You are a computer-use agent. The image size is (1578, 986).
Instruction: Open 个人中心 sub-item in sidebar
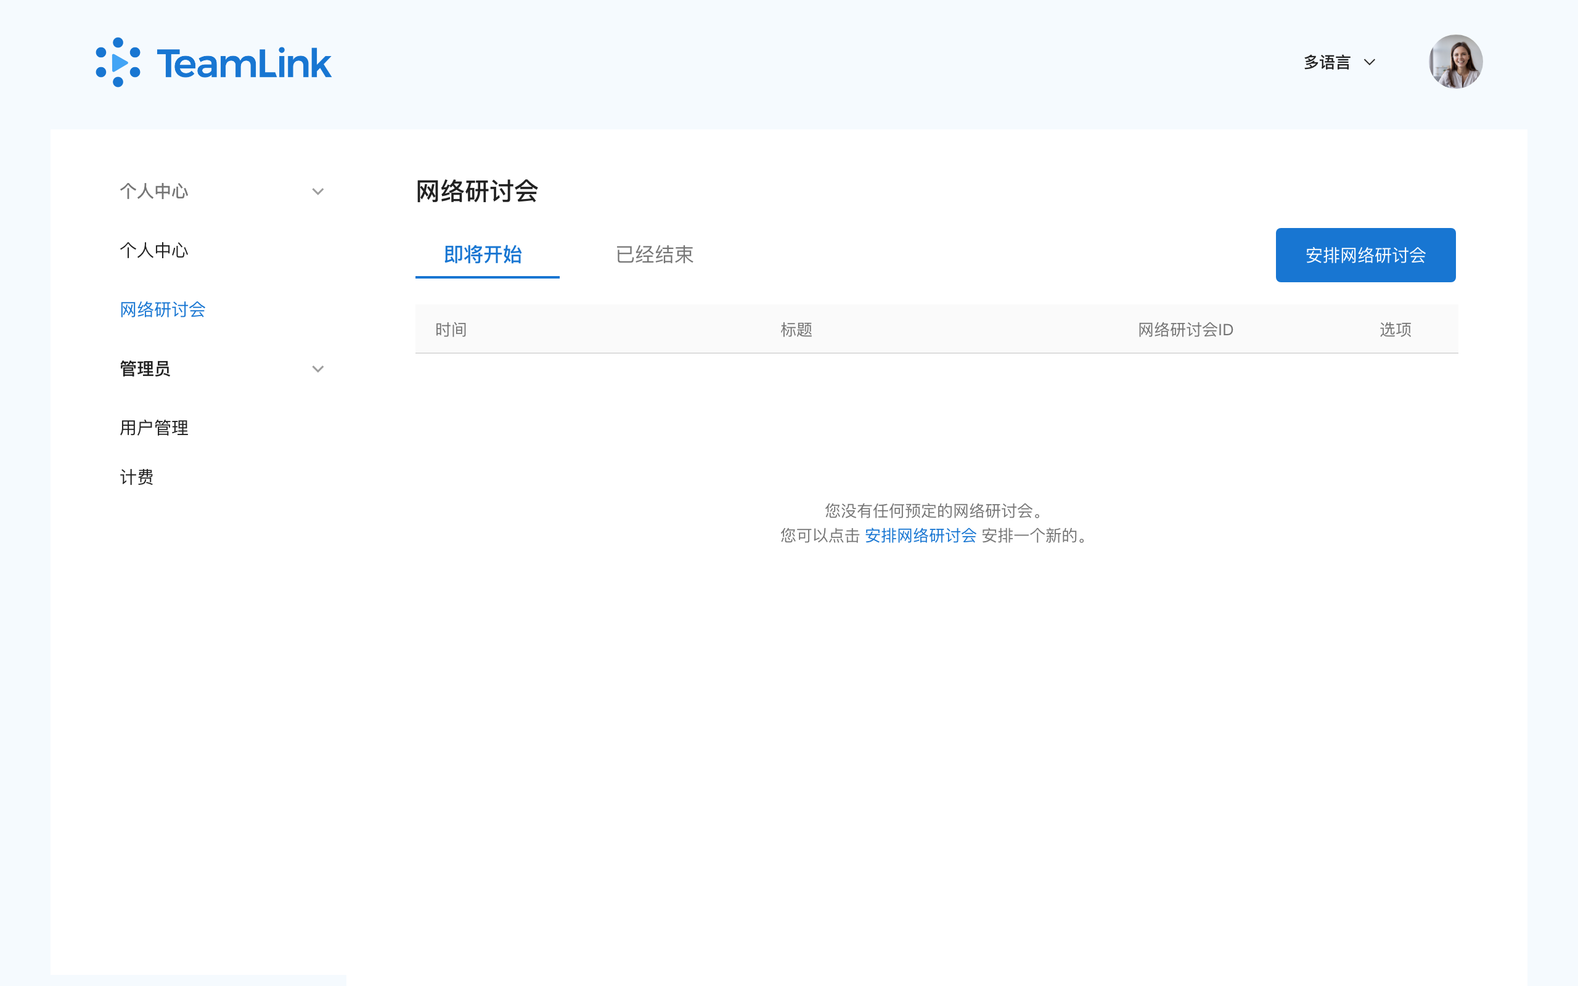click(x=154, y=250)
